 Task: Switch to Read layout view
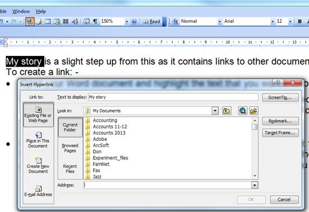(151, 21)
